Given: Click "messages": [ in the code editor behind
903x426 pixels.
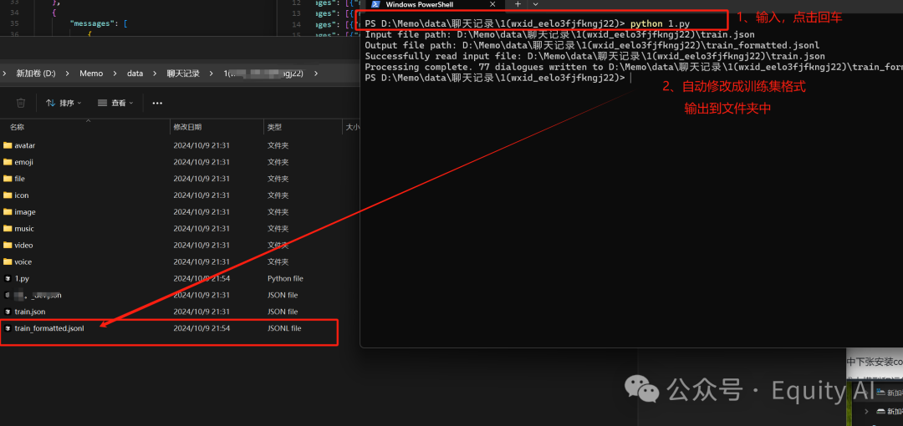Looking at the screenshot, I should [x=99, y=23].
